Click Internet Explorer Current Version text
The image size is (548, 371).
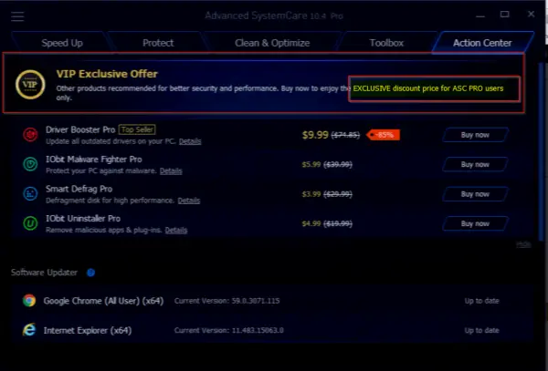pyautogui.click(x=229, y=330)
